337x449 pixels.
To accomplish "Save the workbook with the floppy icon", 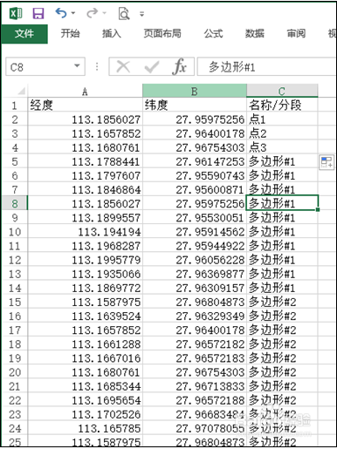I will pos(38,13).
